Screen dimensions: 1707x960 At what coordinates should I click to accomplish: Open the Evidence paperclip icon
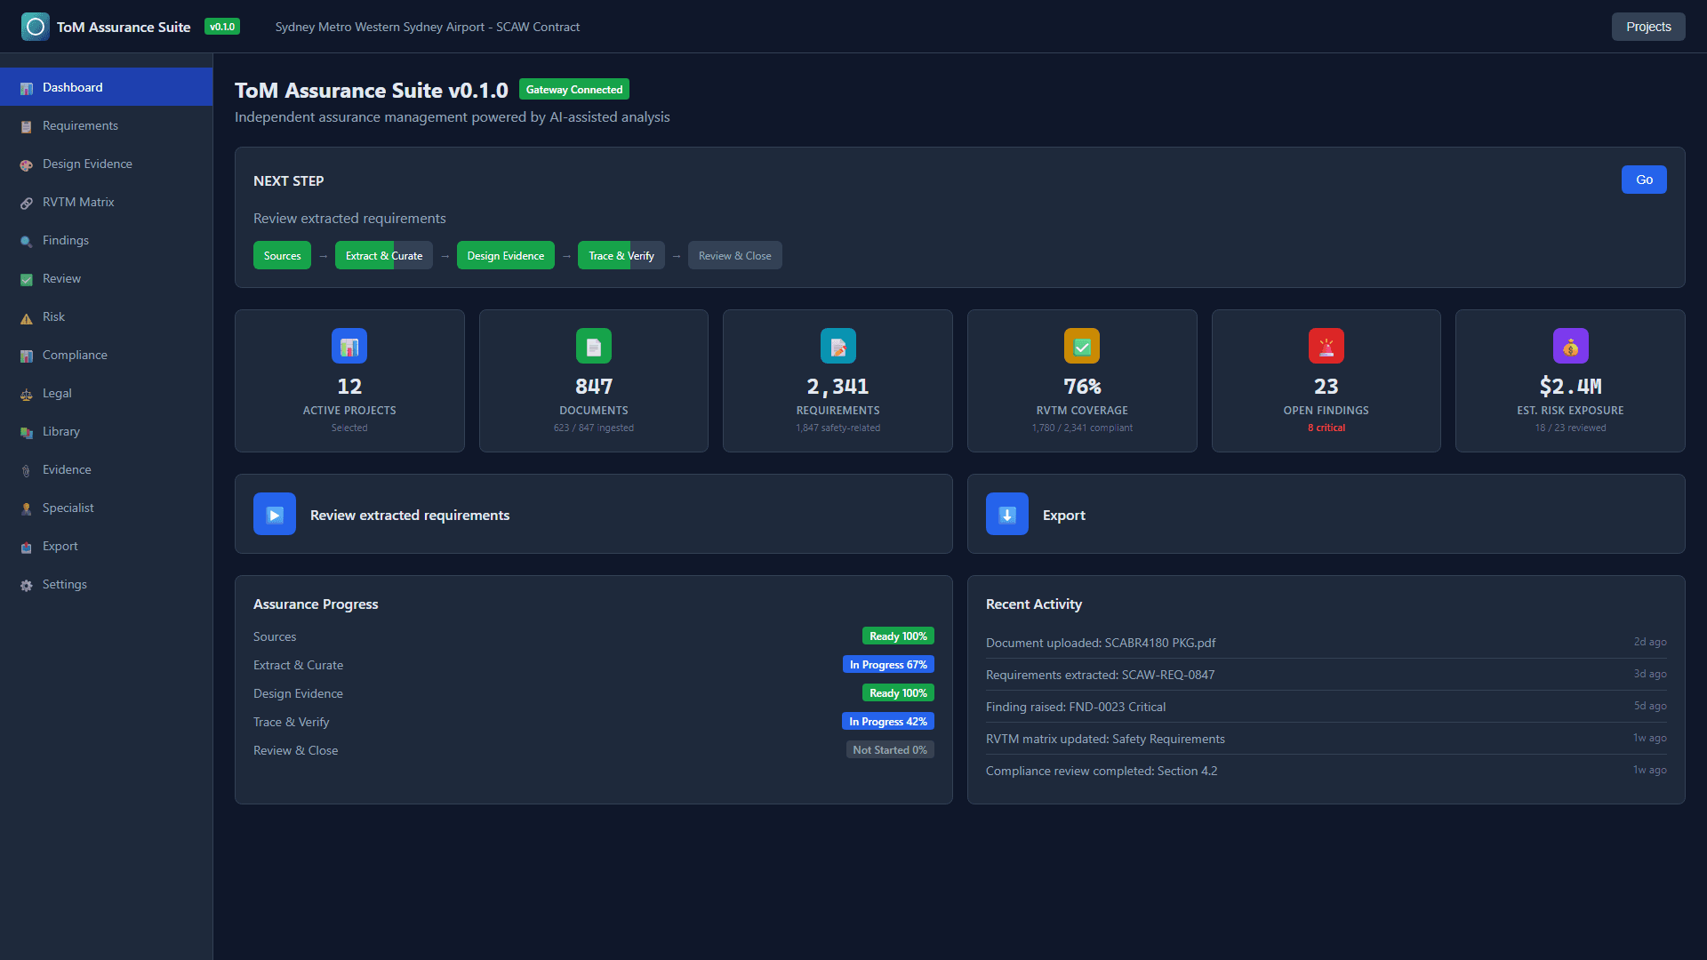[x=27, y=469]
